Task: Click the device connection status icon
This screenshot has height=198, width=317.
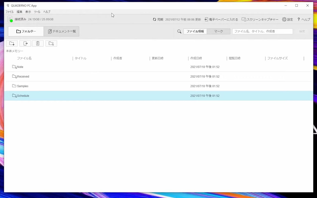Action: coord(10,19)
